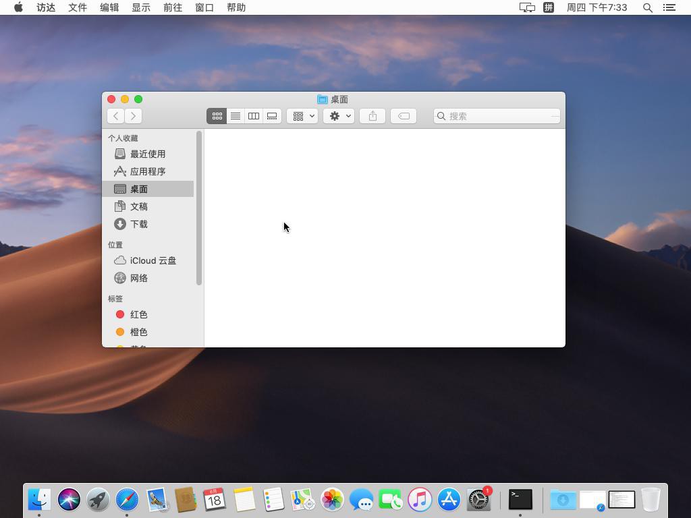Open Maps from the Dock
Screen dimensions: 691x518
(x=303, y=500)
